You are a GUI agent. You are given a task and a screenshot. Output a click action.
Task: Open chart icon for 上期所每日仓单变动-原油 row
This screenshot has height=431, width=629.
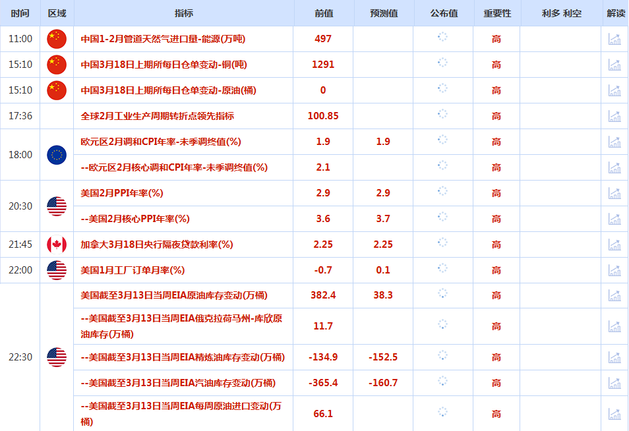(x=614, y=90)
